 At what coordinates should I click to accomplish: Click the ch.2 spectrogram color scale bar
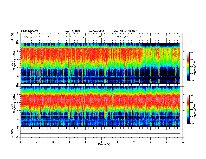pyautogui.click(x=188, y=109)
